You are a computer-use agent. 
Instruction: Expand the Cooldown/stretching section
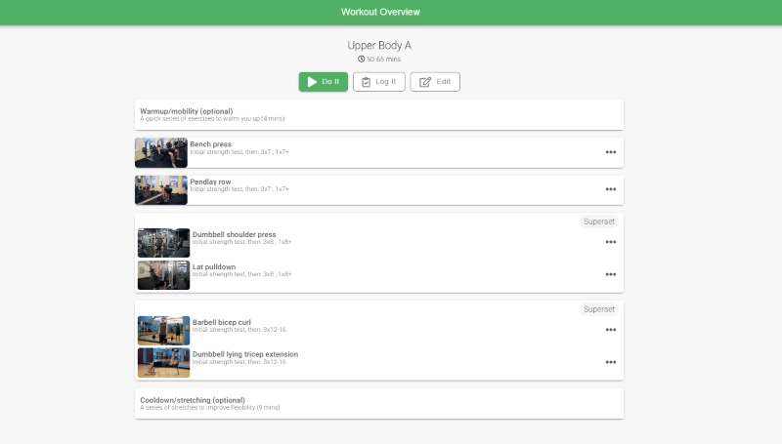coord(378,403)
